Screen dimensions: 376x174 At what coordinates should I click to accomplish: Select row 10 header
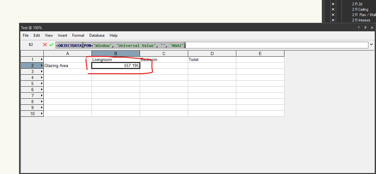(32, 114)
